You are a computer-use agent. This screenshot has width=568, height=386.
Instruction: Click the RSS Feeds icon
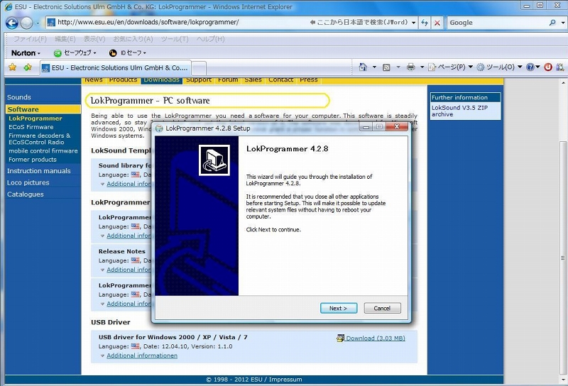pyautogui.click(x=386, y=67)
